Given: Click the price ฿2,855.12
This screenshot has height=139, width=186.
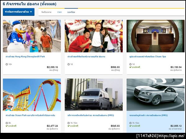Looking at the screenshot, I should [x=176, y=126].
